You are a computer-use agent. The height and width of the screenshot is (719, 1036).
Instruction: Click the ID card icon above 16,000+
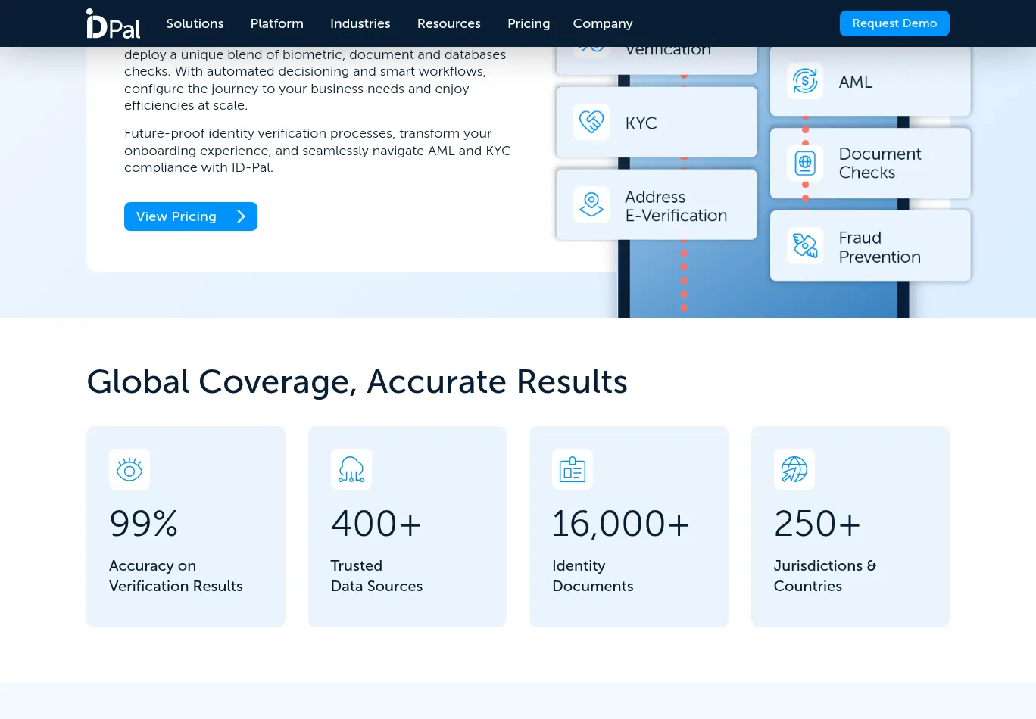click(573, 469)
